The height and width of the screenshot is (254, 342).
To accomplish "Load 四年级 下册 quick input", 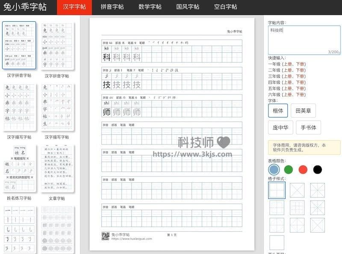I will [x=300, y=83].
